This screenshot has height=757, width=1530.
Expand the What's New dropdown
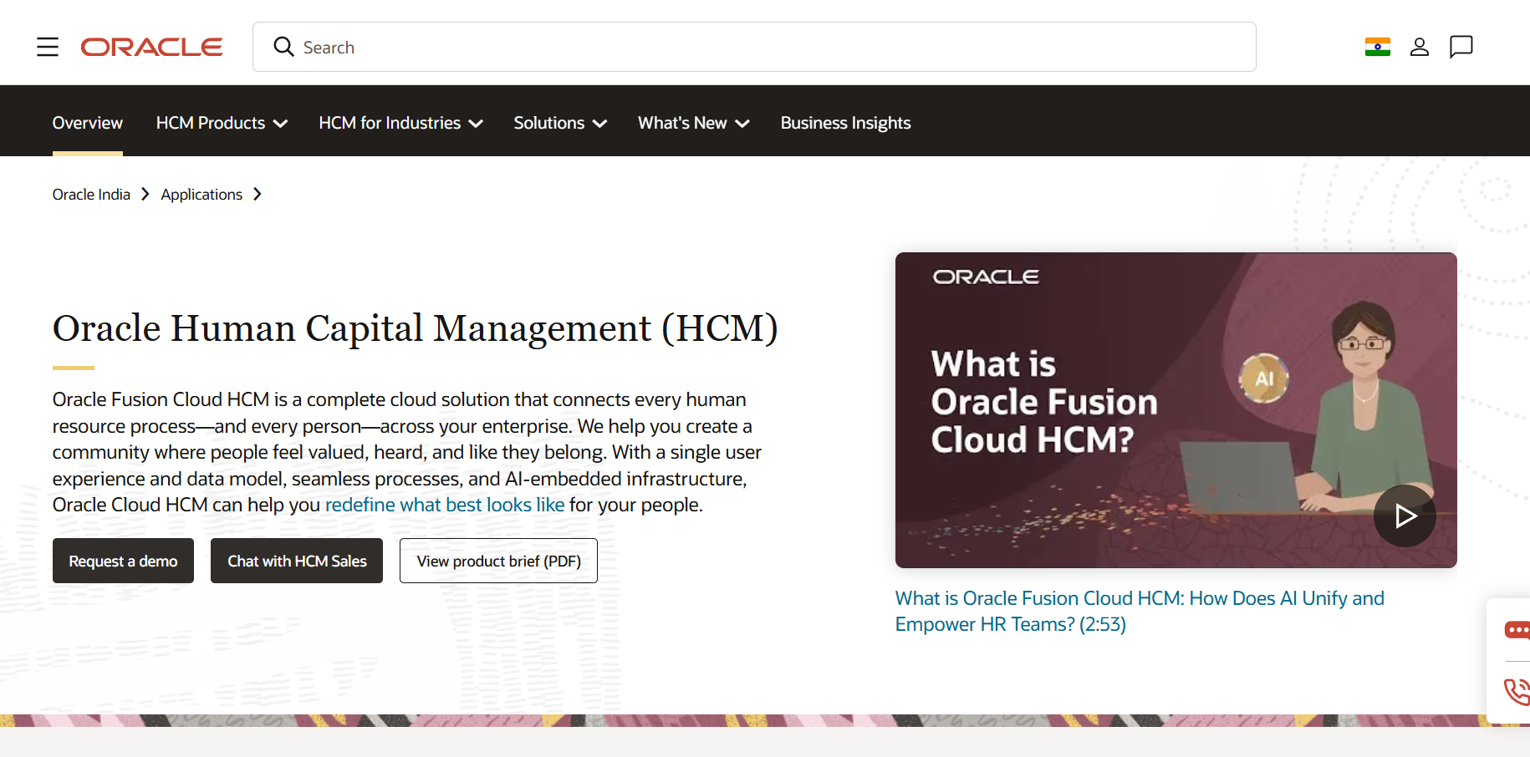pos(693,123)
